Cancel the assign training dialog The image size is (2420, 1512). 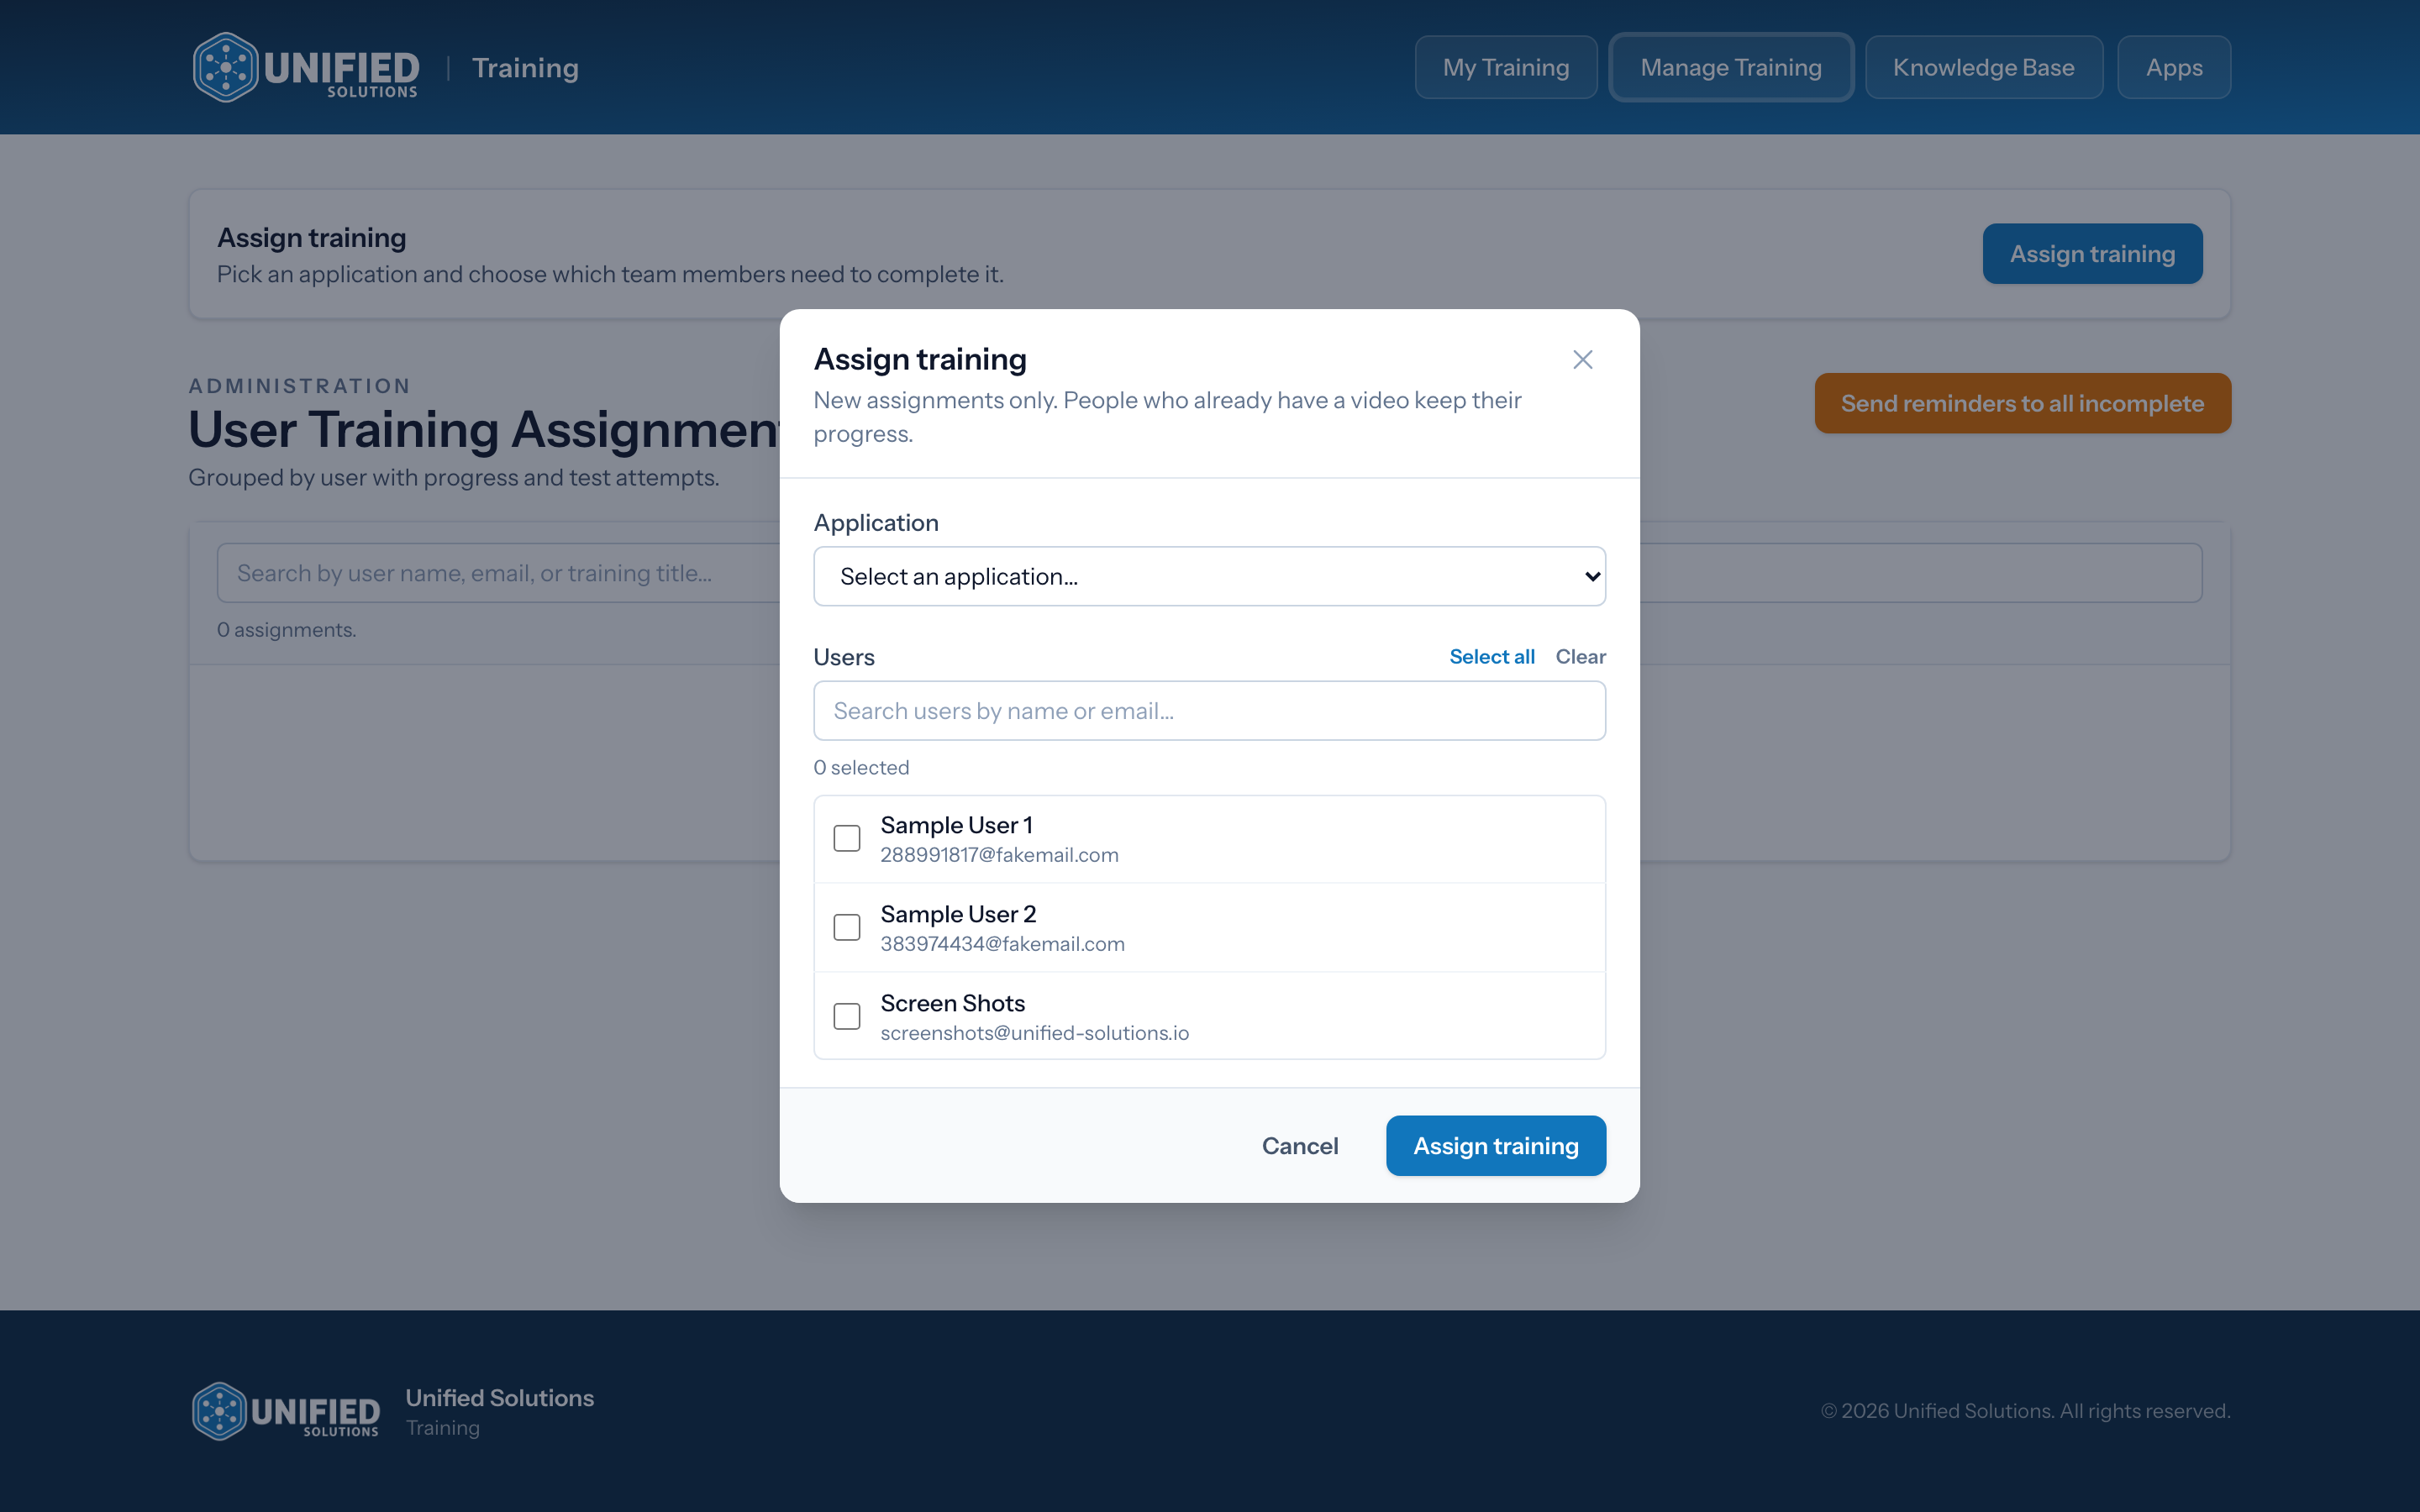pyautogui.click(x=1300, y=1146)
